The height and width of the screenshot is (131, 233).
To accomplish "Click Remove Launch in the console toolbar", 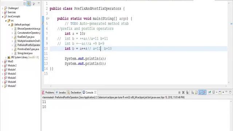I will [x=183, y=92].
